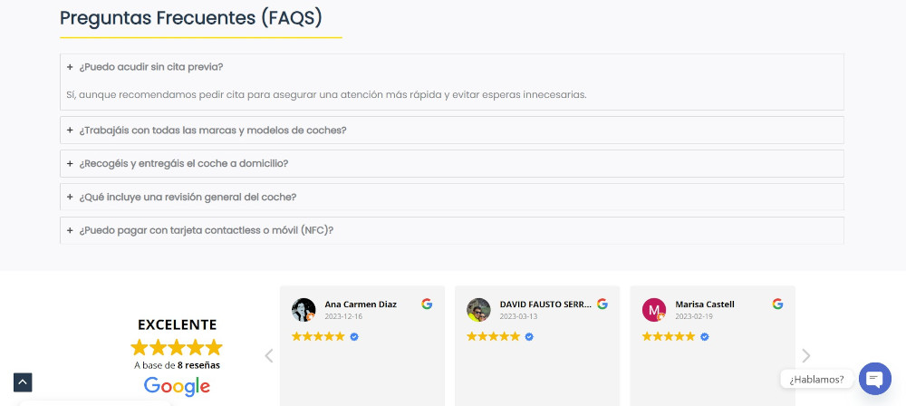Expand the contactless NFC payment question
The height and width of the screenshot is (406, 906).
[x=206, y=230]
